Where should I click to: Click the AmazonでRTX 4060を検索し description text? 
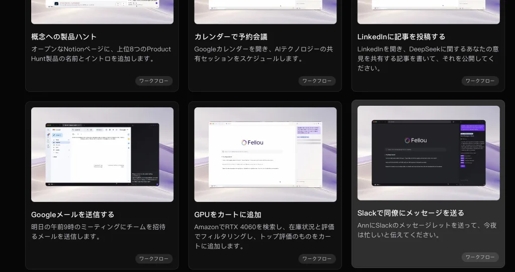click(264, 236)
